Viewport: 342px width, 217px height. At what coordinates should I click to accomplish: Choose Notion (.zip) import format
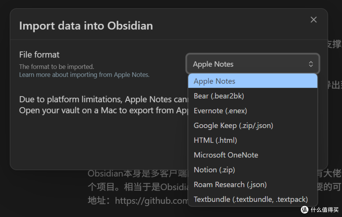pyautogui.click(x=253, y=170)
